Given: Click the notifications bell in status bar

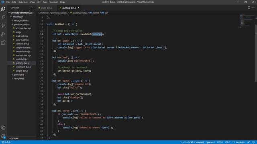Looking at the screenshot, I should pos(253,142).
